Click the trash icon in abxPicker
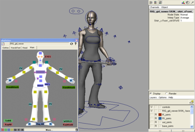This screenshot has width=195, height=132. (x=76, y=130)
